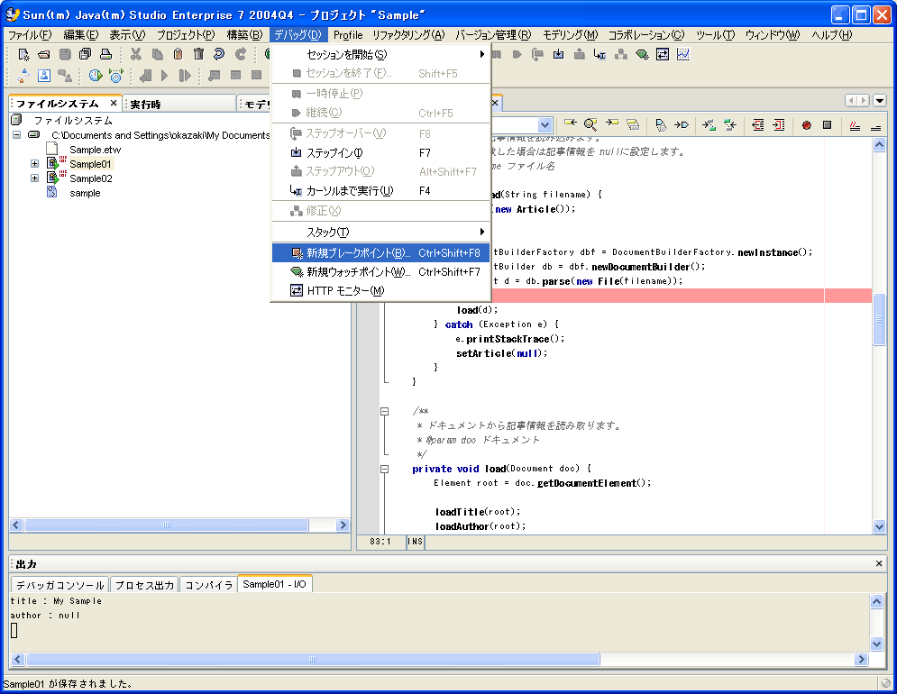Select the lowercase sample tree item
The height and width of the screenshot is (694, 897).
(x=86, y=193)
